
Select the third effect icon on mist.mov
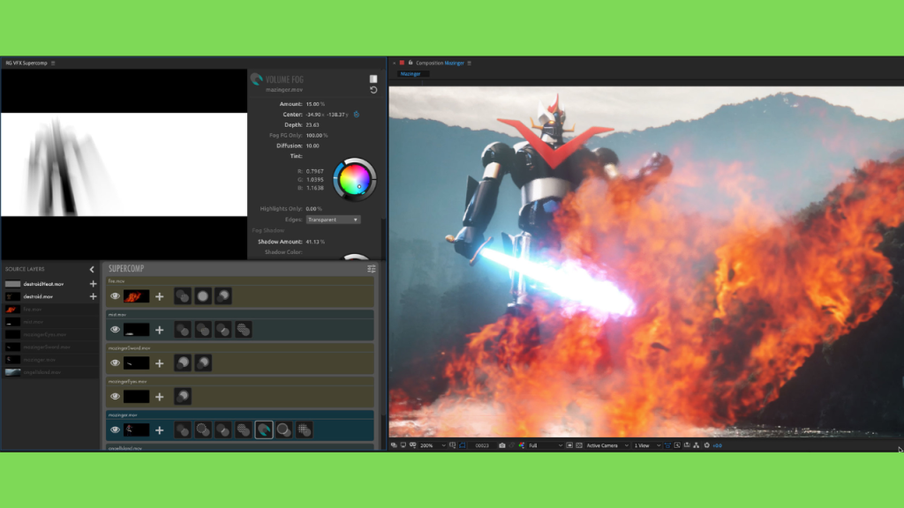[223, 330]
